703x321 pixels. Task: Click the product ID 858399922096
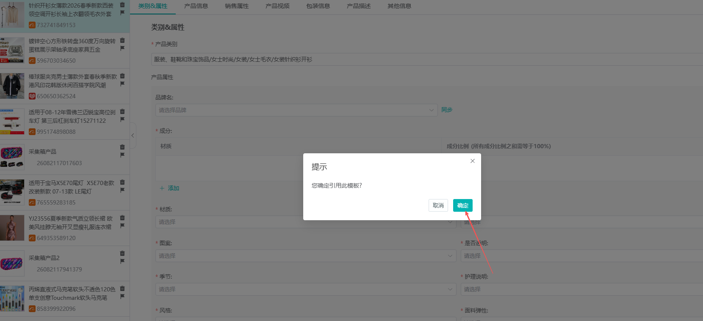(x=56, y=309)
